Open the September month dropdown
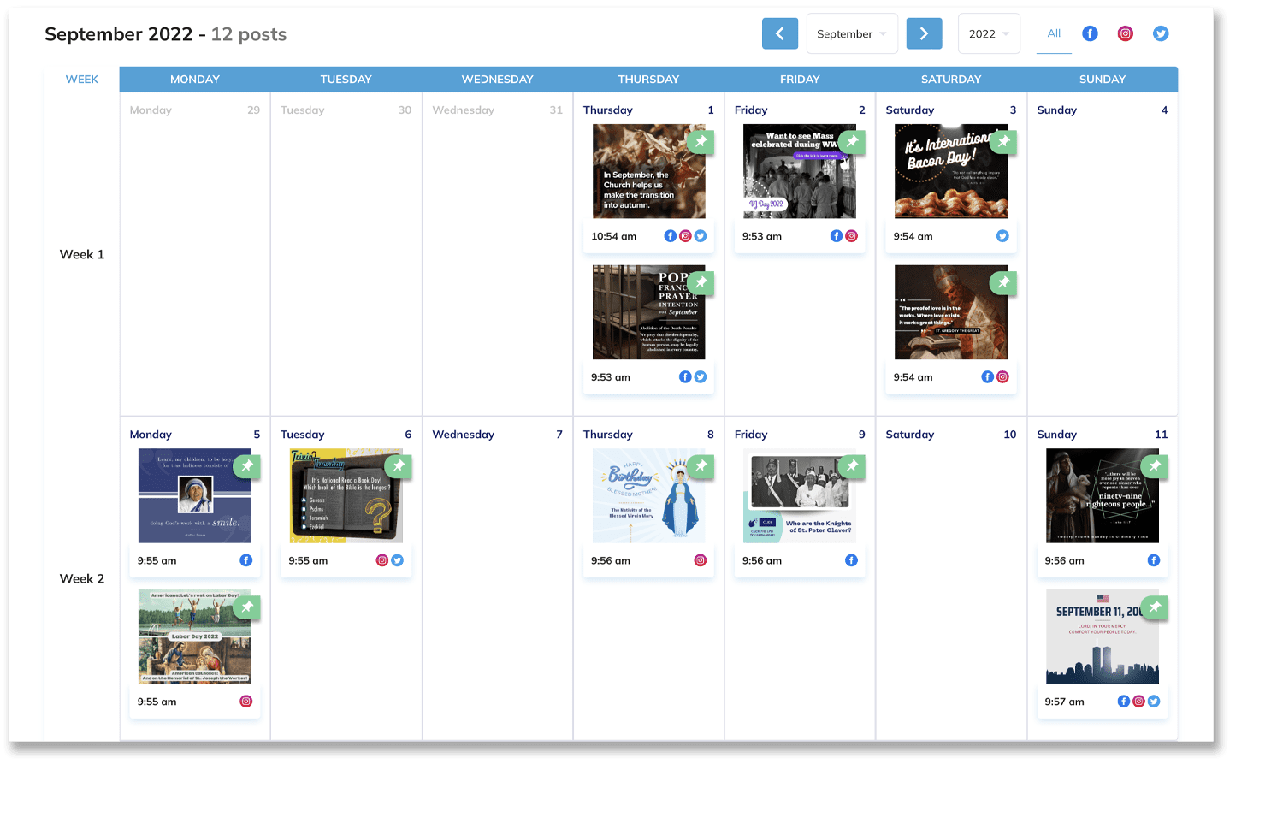 [851, 34]
